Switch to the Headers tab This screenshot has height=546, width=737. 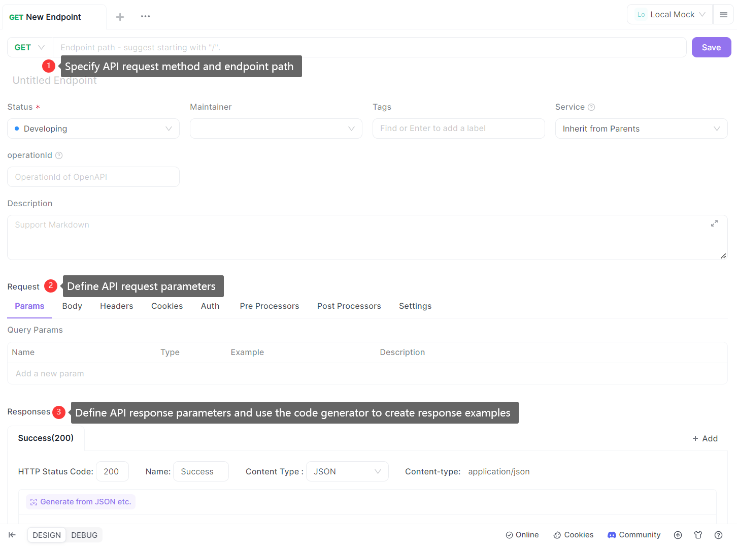pos(117,306)
